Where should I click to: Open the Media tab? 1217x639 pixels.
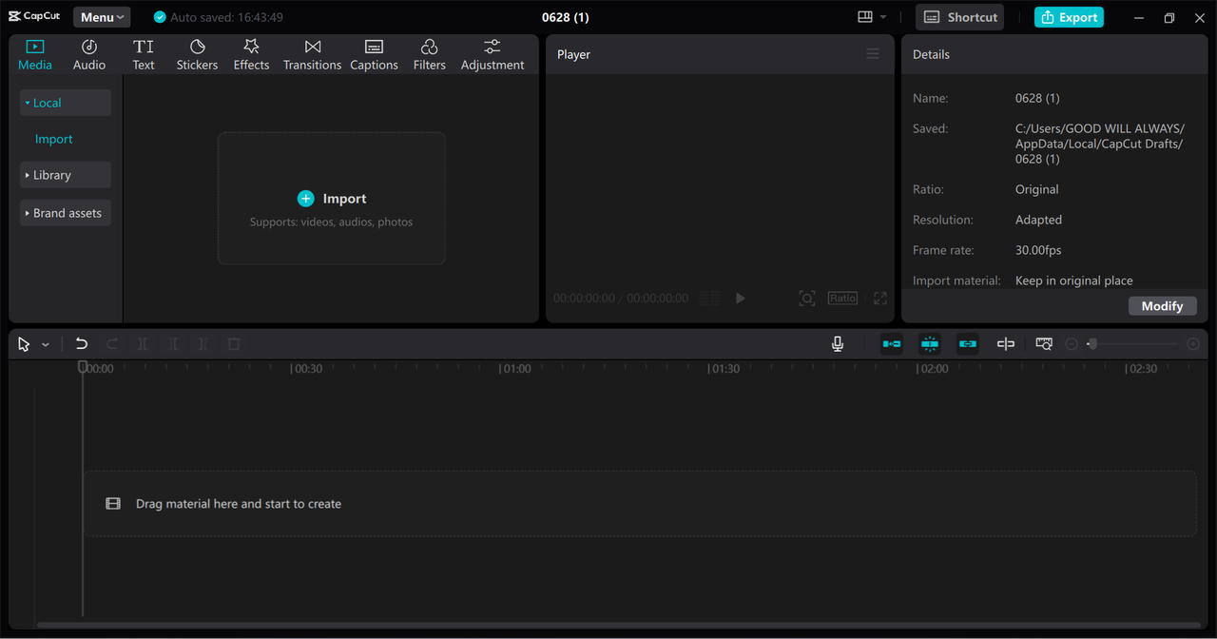[x=35, y=55]
